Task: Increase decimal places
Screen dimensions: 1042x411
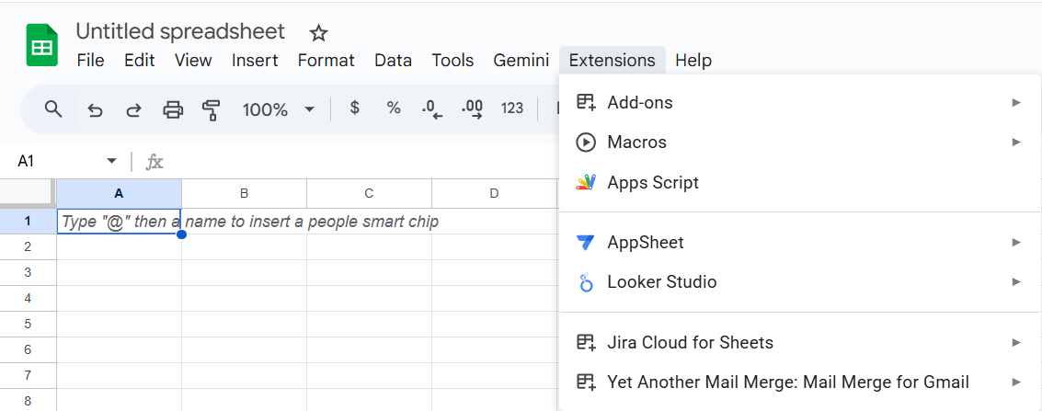Action: tap(472, 109)
